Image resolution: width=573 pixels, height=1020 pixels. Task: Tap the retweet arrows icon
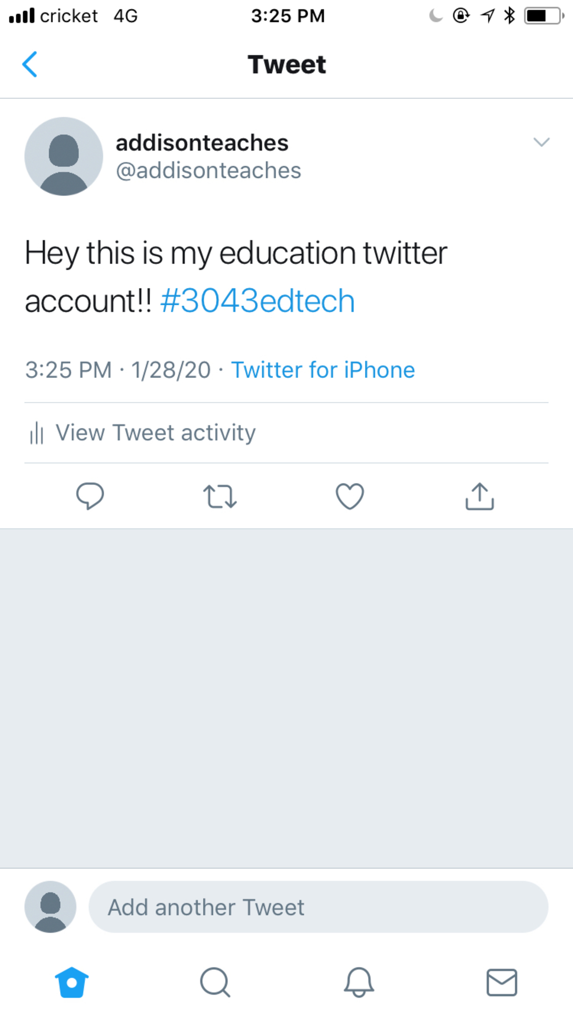tap(220, 496)
